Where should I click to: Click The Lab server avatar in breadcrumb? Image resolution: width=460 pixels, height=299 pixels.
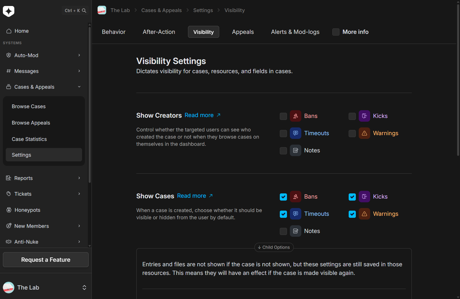click(x=102, y=10)
